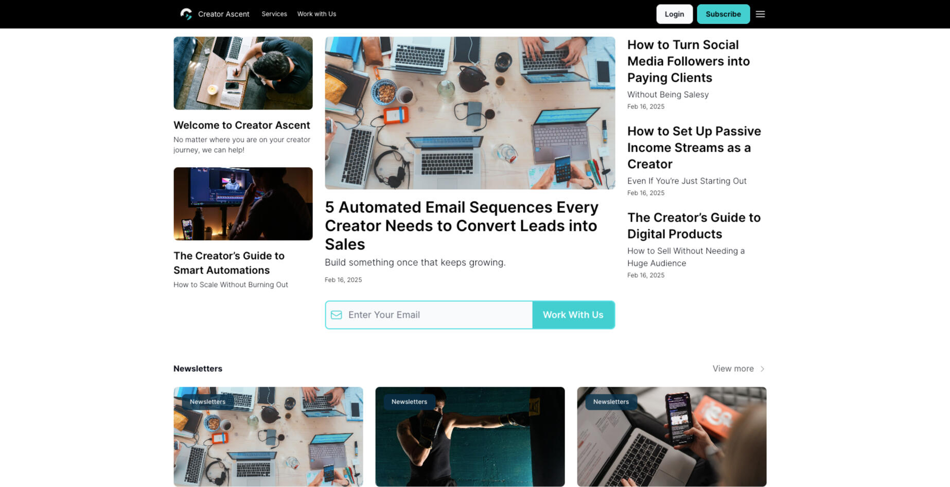The image size is (950, 487).
Task: Click the video editing monitor thumbnail
Action: coord(243,204)
